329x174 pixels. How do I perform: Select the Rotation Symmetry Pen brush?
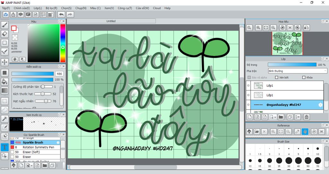(35, 147)
